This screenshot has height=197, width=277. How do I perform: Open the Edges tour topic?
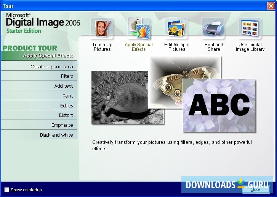point(39,106)
